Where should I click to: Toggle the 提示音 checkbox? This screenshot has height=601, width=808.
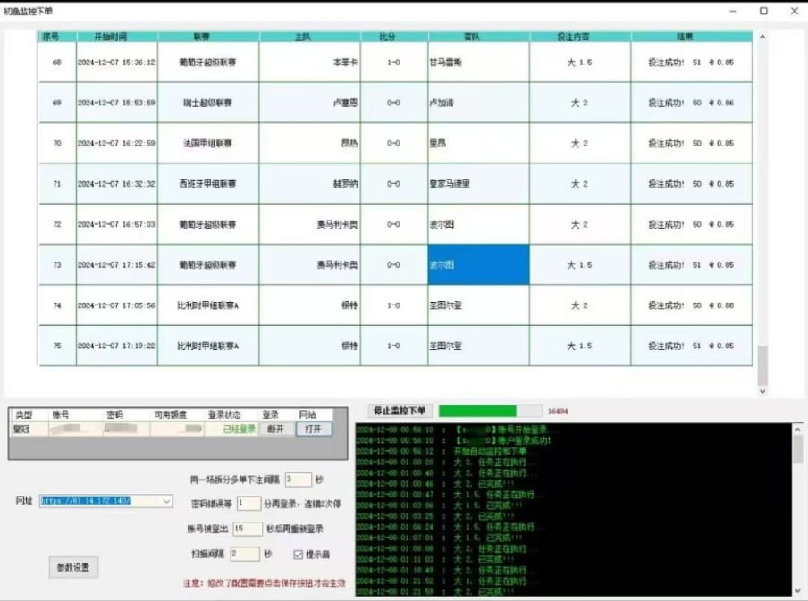299,554
